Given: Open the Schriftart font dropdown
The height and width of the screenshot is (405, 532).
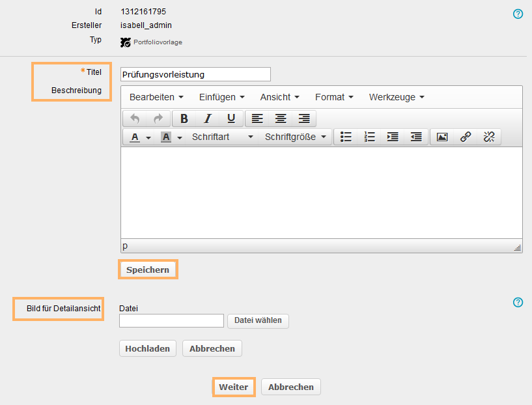Looking at the screenshot, I should [x=222, y=137].
